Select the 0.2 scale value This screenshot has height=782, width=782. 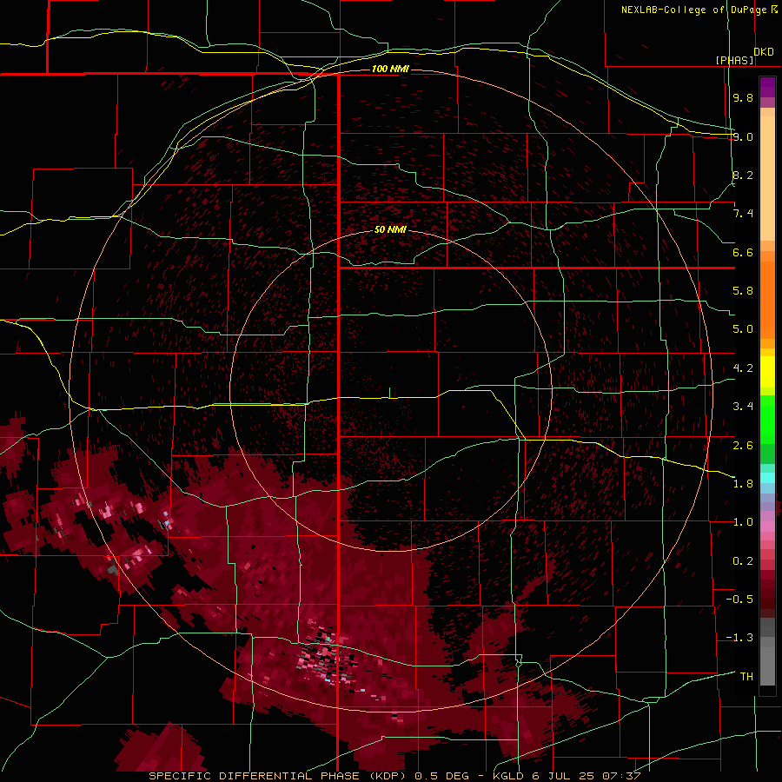[x=743, y=561]
